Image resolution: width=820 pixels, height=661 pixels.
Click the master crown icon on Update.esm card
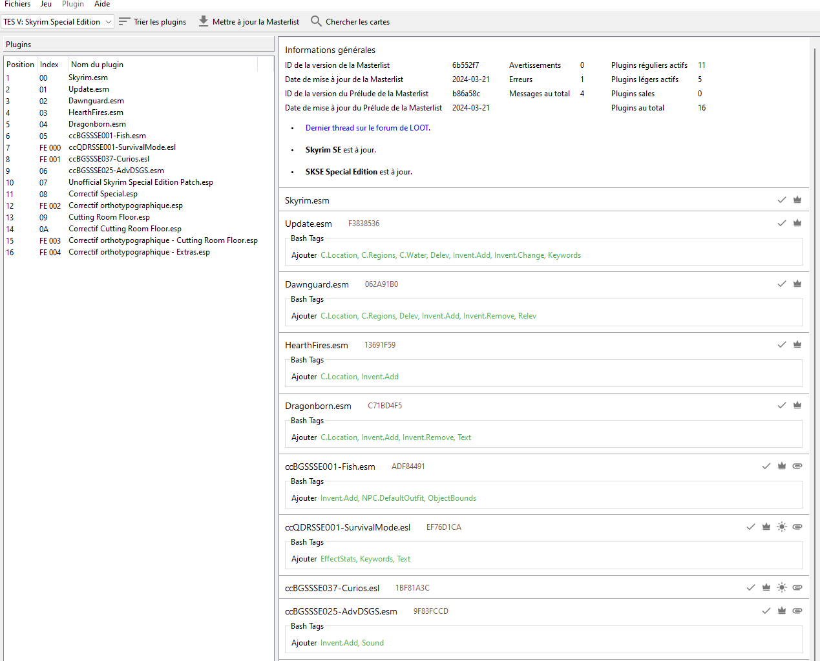tap(797, 223)
